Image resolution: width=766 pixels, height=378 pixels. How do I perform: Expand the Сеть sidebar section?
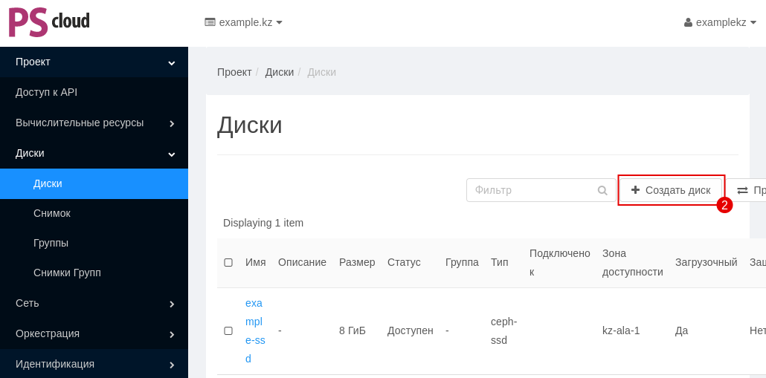point(94,304)
